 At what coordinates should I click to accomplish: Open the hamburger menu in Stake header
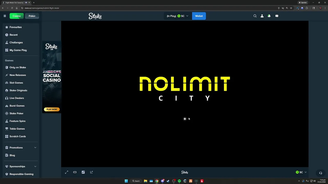5,16
